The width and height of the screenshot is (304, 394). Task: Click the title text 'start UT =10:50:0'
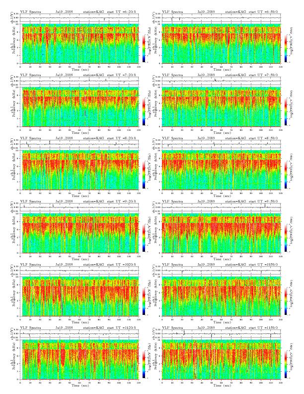(263, 265)
